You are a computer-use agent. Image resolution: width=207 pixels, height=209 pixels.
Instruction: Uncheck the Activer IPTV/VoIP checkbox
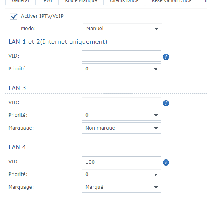(14, 16)
